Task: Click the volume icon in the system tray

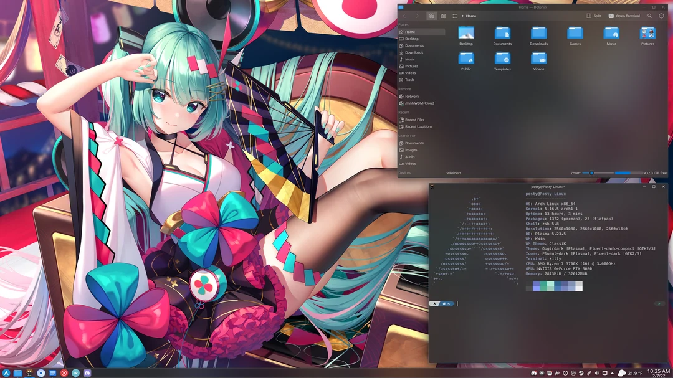Action: [596, 372]
